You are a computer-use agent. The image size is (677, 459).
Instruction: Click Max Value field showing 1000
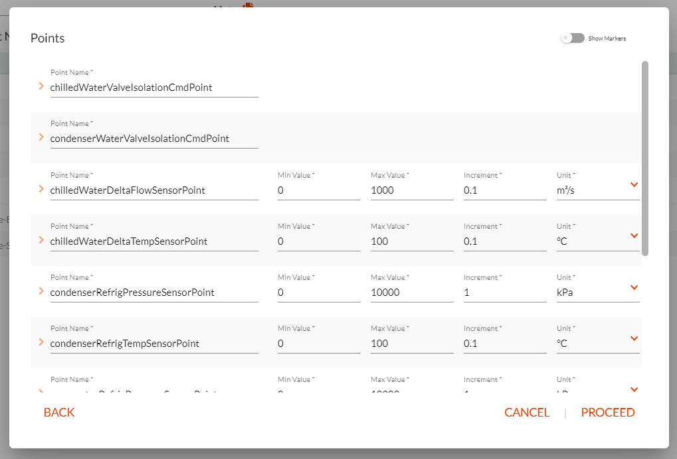(x=412, y=190)
